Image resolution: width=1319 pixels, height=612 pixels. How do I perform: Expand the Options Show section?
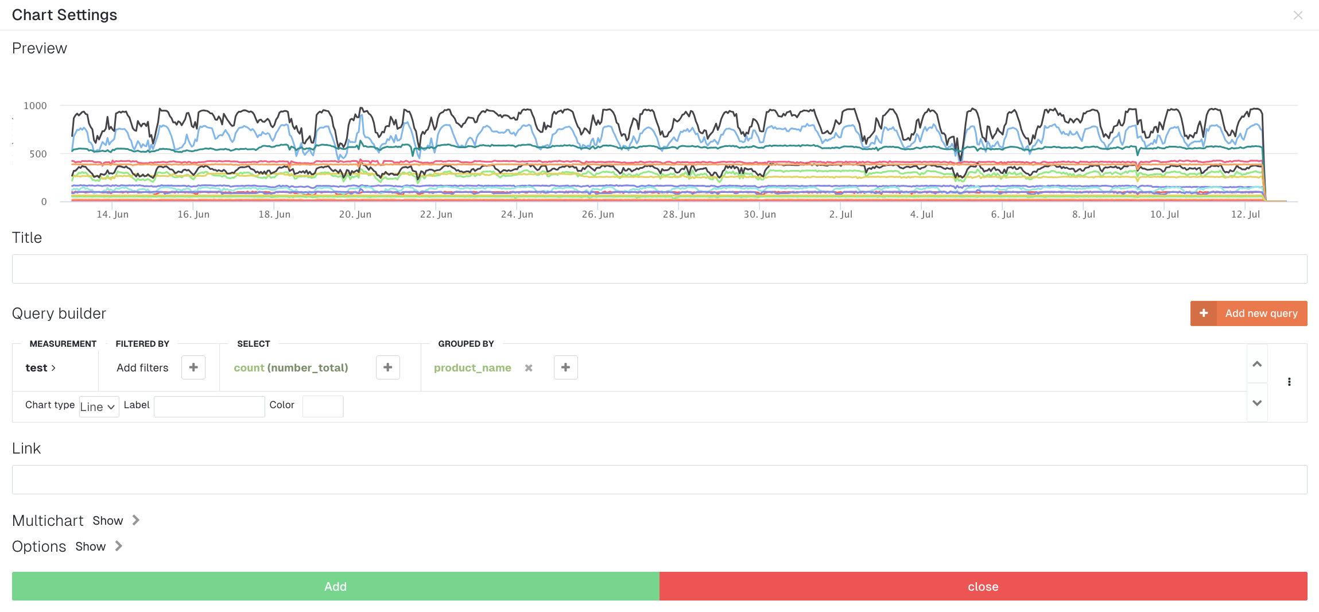pyautogui.click(x=98, y=546)
